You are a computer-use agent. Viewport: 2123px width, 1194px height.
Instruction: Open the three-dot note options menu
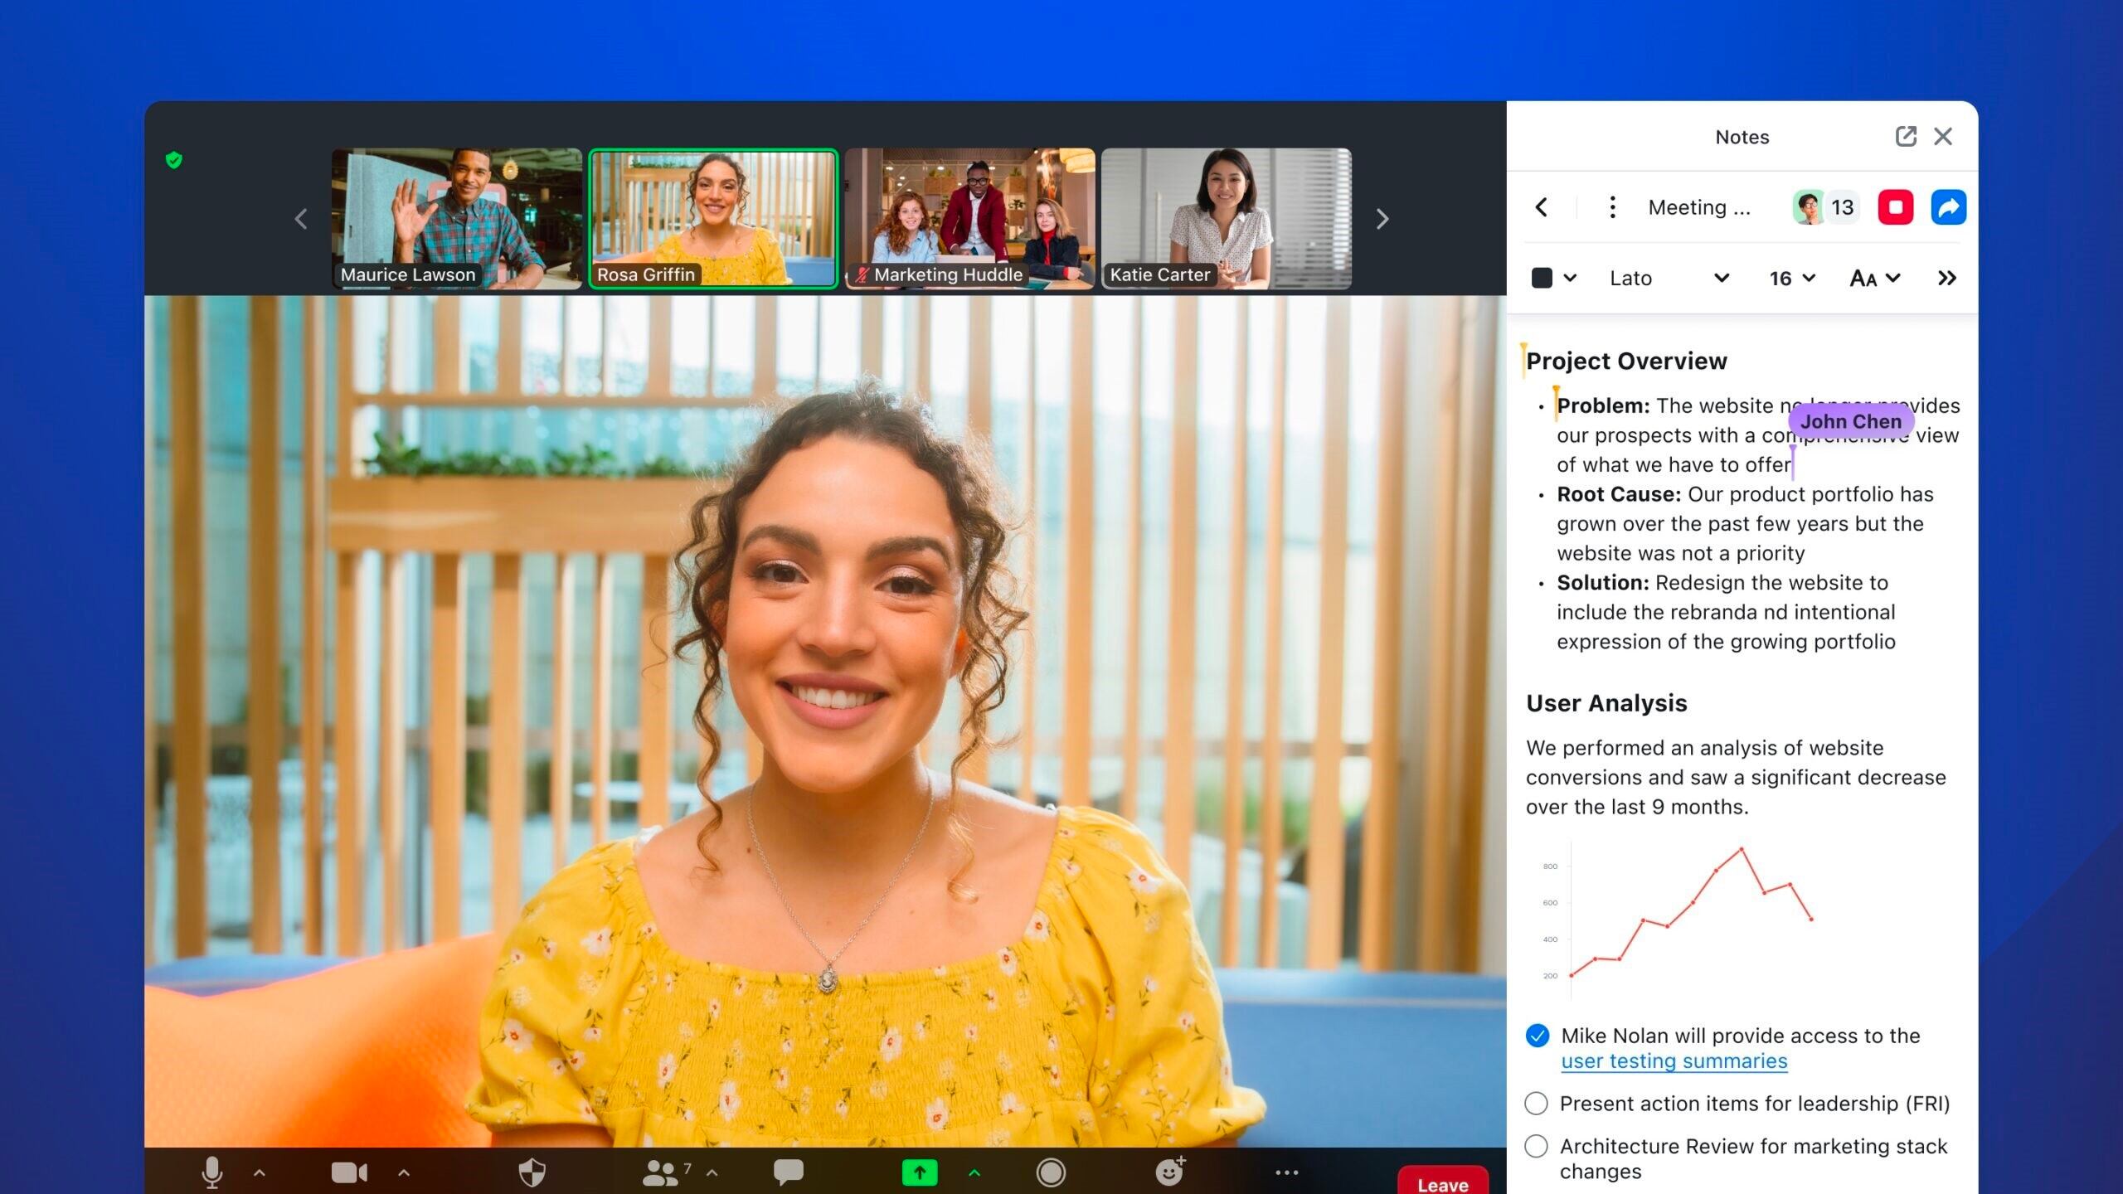[x=1612, y=206]
